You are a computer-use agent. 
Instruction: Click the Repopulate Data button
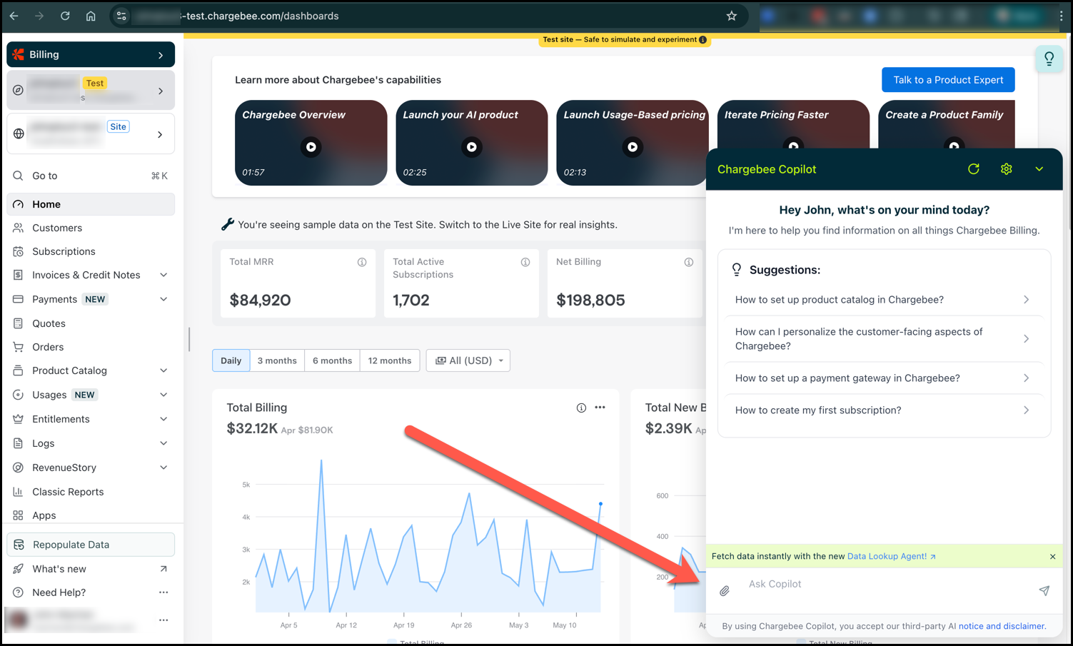[91, 545]
